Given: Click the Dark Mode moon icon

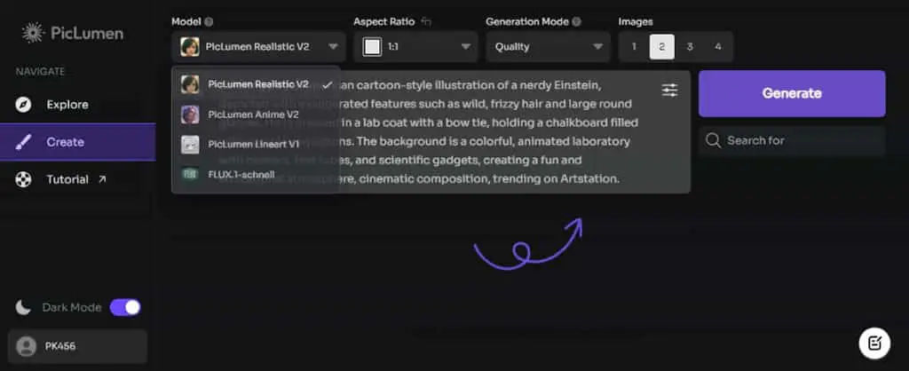Looking at the screenshot, I should tap(23, 307).
